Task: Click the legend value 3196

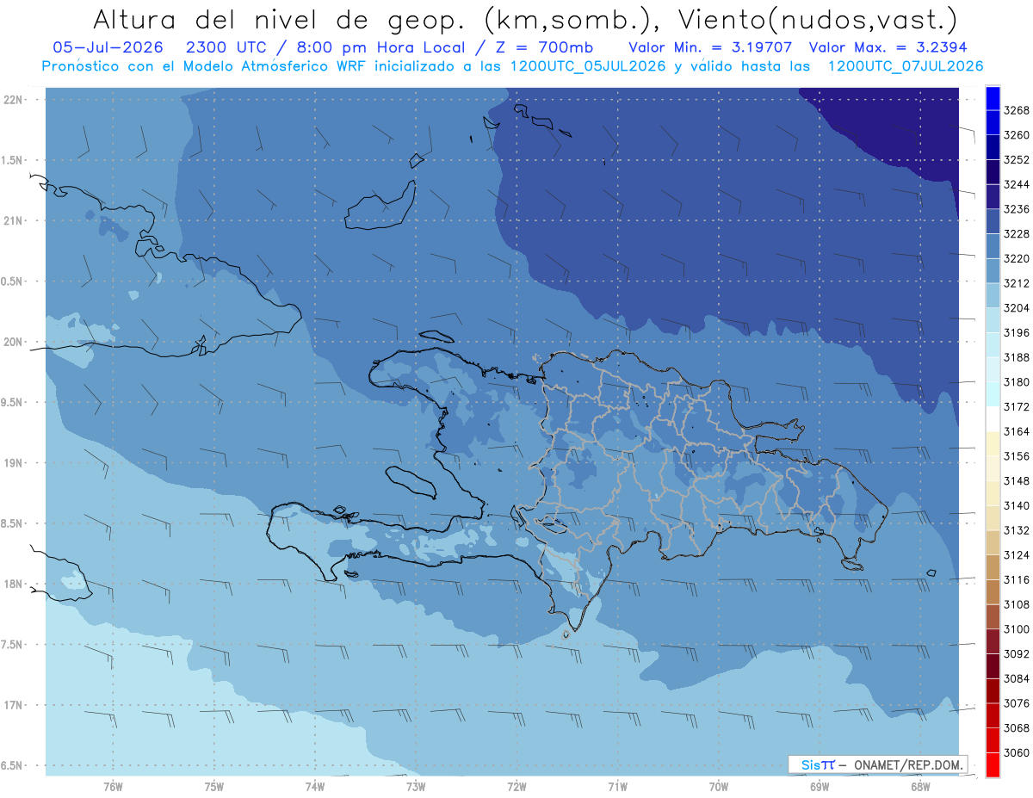Action: tap(1017, 332)
